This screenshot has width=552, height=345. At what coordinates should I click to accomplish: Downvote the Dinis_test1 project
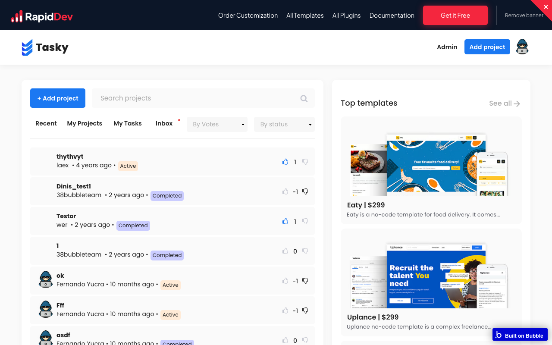click(305, 191)
